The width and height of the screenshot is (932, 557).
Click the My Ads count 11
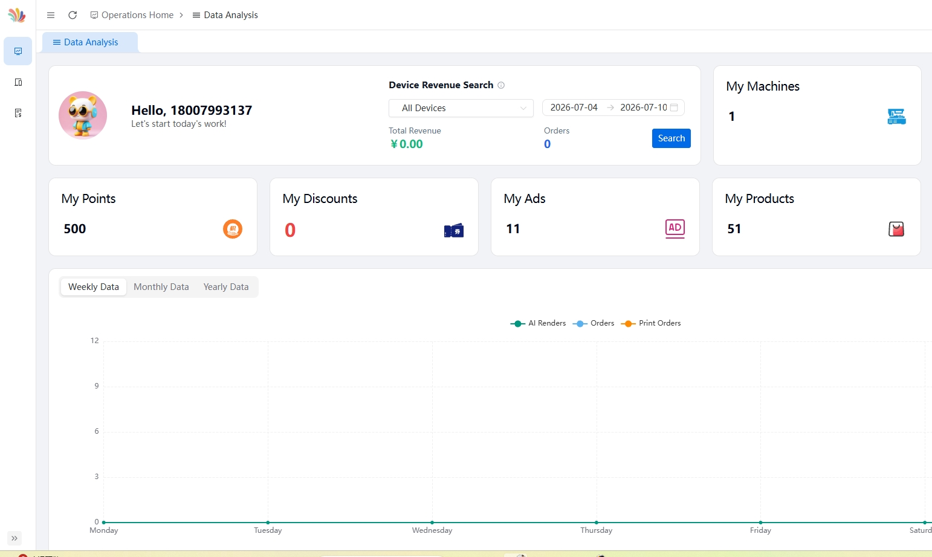pos(513,229)
